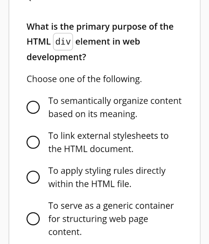209x244 pixels.
Task: Click the 'Choose one of the following.' instruction
Action: [x=84, y=79]
